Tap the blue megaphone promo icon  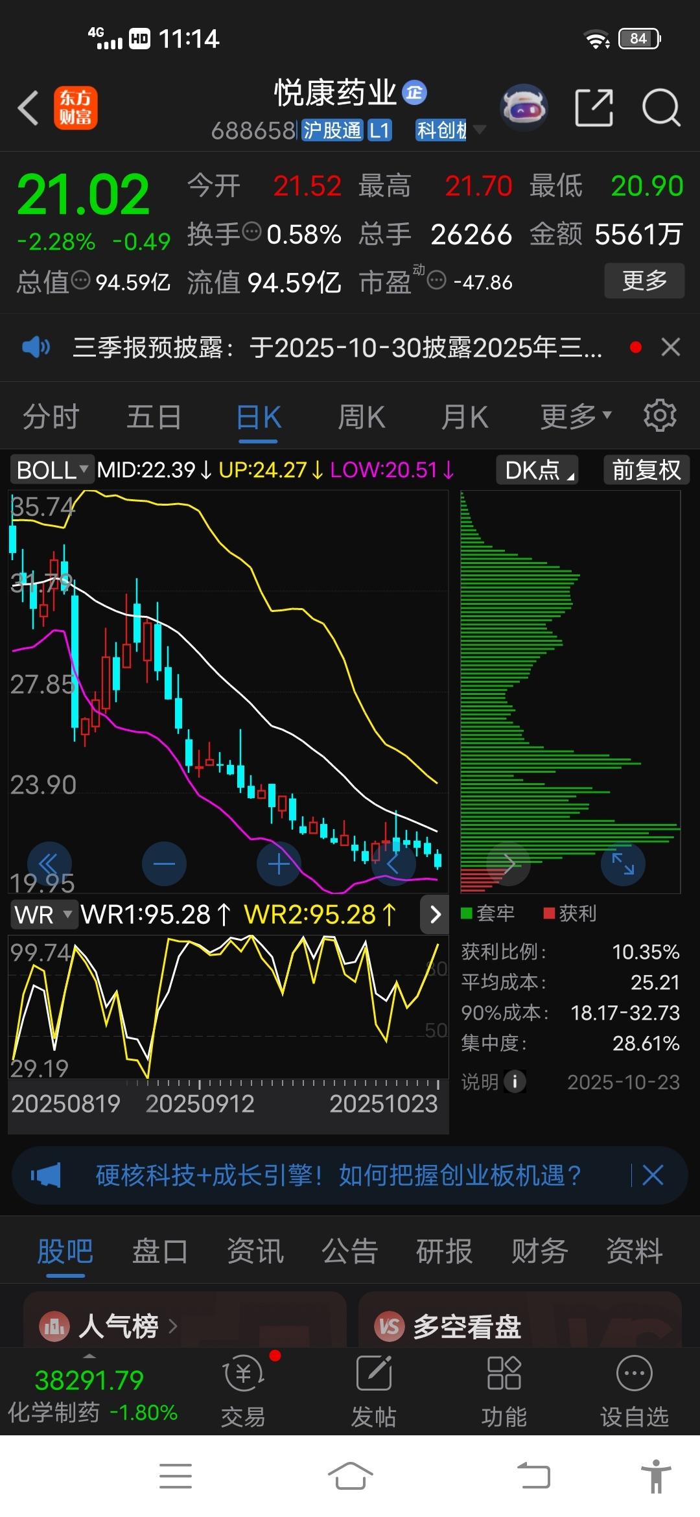coord(45,1175)
